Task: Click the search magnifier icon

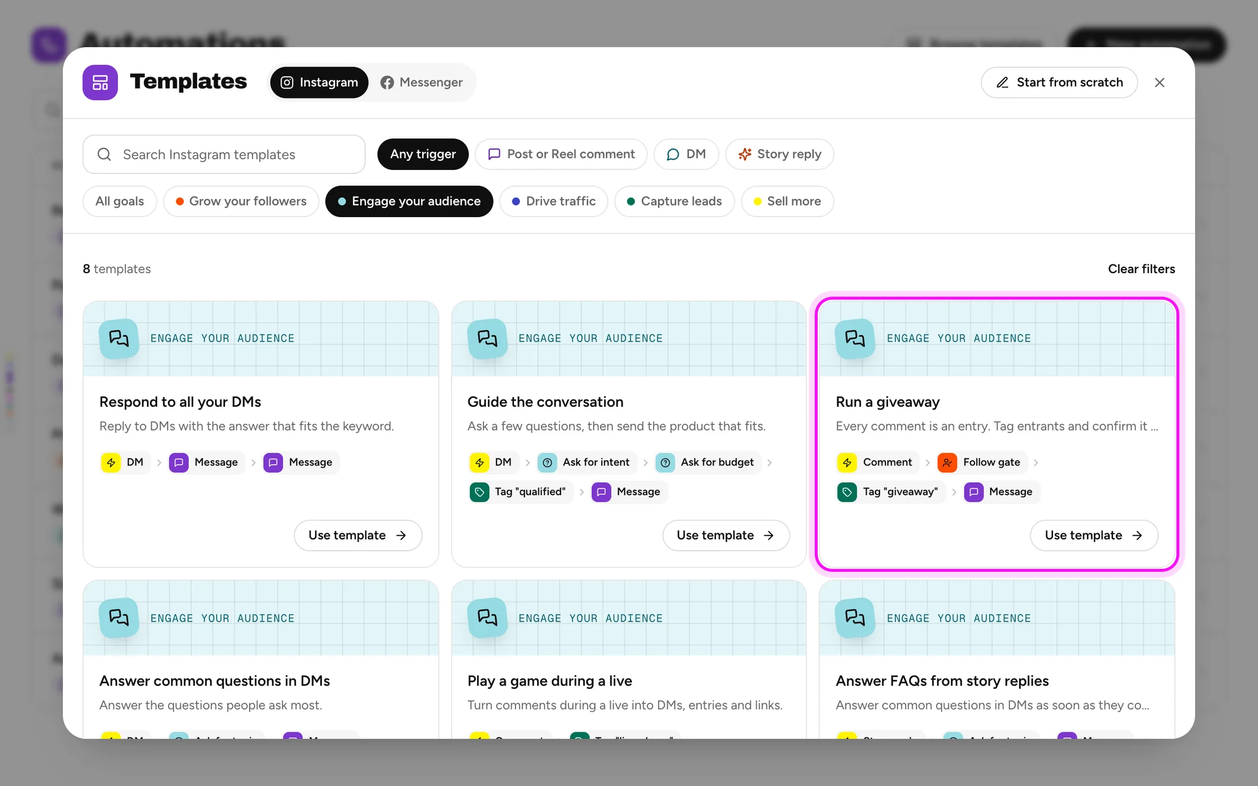Action: click(104, 154)
